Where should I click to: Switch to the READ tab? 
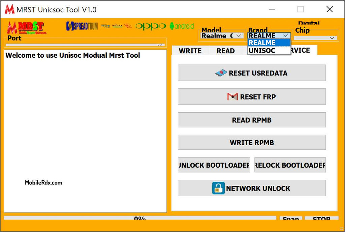(x=225, y=51)
